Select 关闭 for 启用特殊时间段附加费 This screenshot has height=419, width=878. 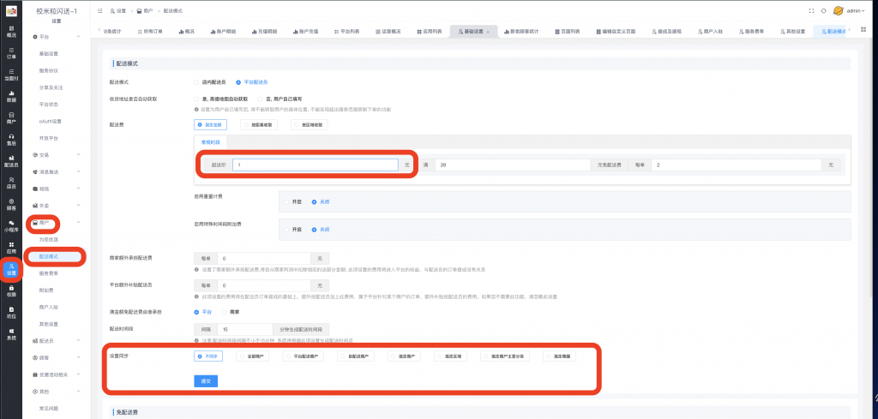pos(314,230)
